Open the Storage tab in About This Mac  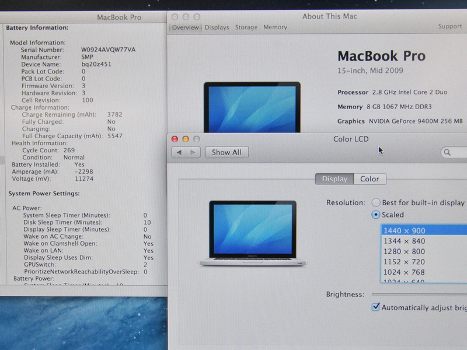[246, 27]
